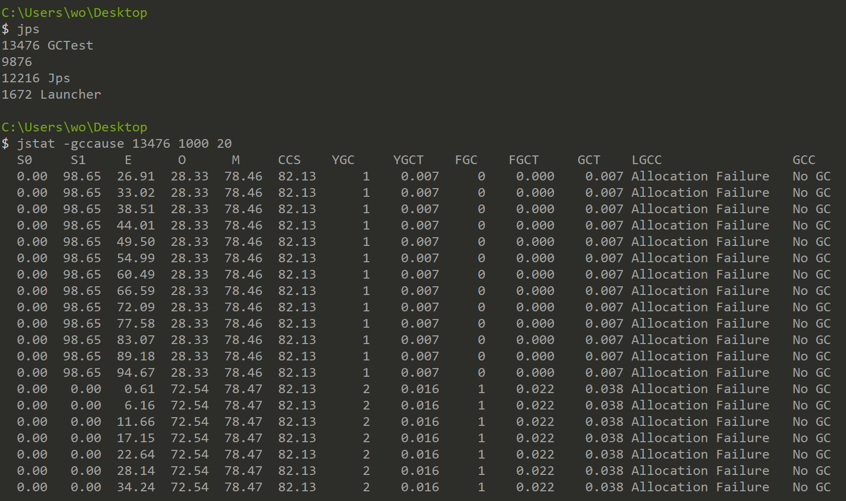Click the Eden value 34.24 in last row
Viewport: 846px width, 501px height.
point(136,487)
